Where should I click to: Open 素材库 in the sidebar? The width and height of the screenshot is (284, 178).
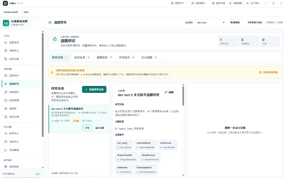click(21, 108)
